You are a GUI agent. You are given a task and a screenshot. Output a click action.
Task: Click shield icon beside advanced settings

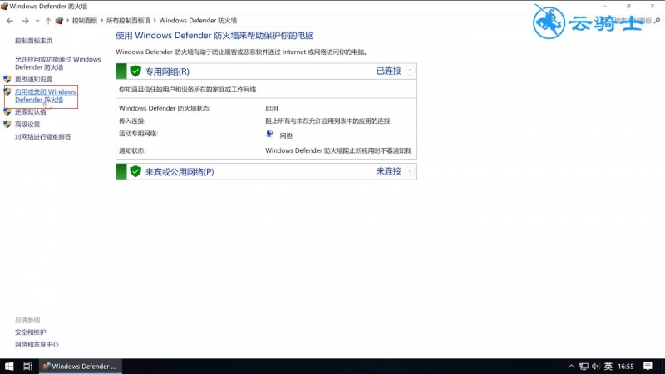pyautogui.click(x=7, y=124)
